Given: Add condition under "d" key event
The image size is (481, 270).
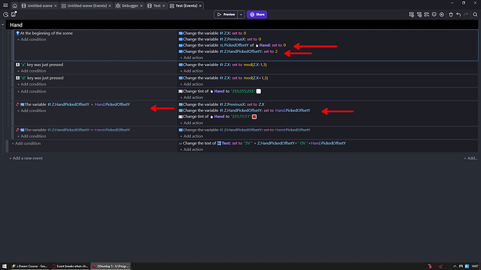Looking at the screenshot, I should click(x=31, y=84).
